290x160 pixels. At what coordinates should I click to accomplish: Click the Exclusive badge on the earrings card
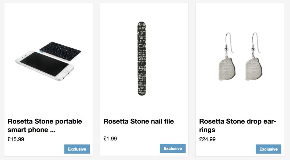tap(268, 149)
